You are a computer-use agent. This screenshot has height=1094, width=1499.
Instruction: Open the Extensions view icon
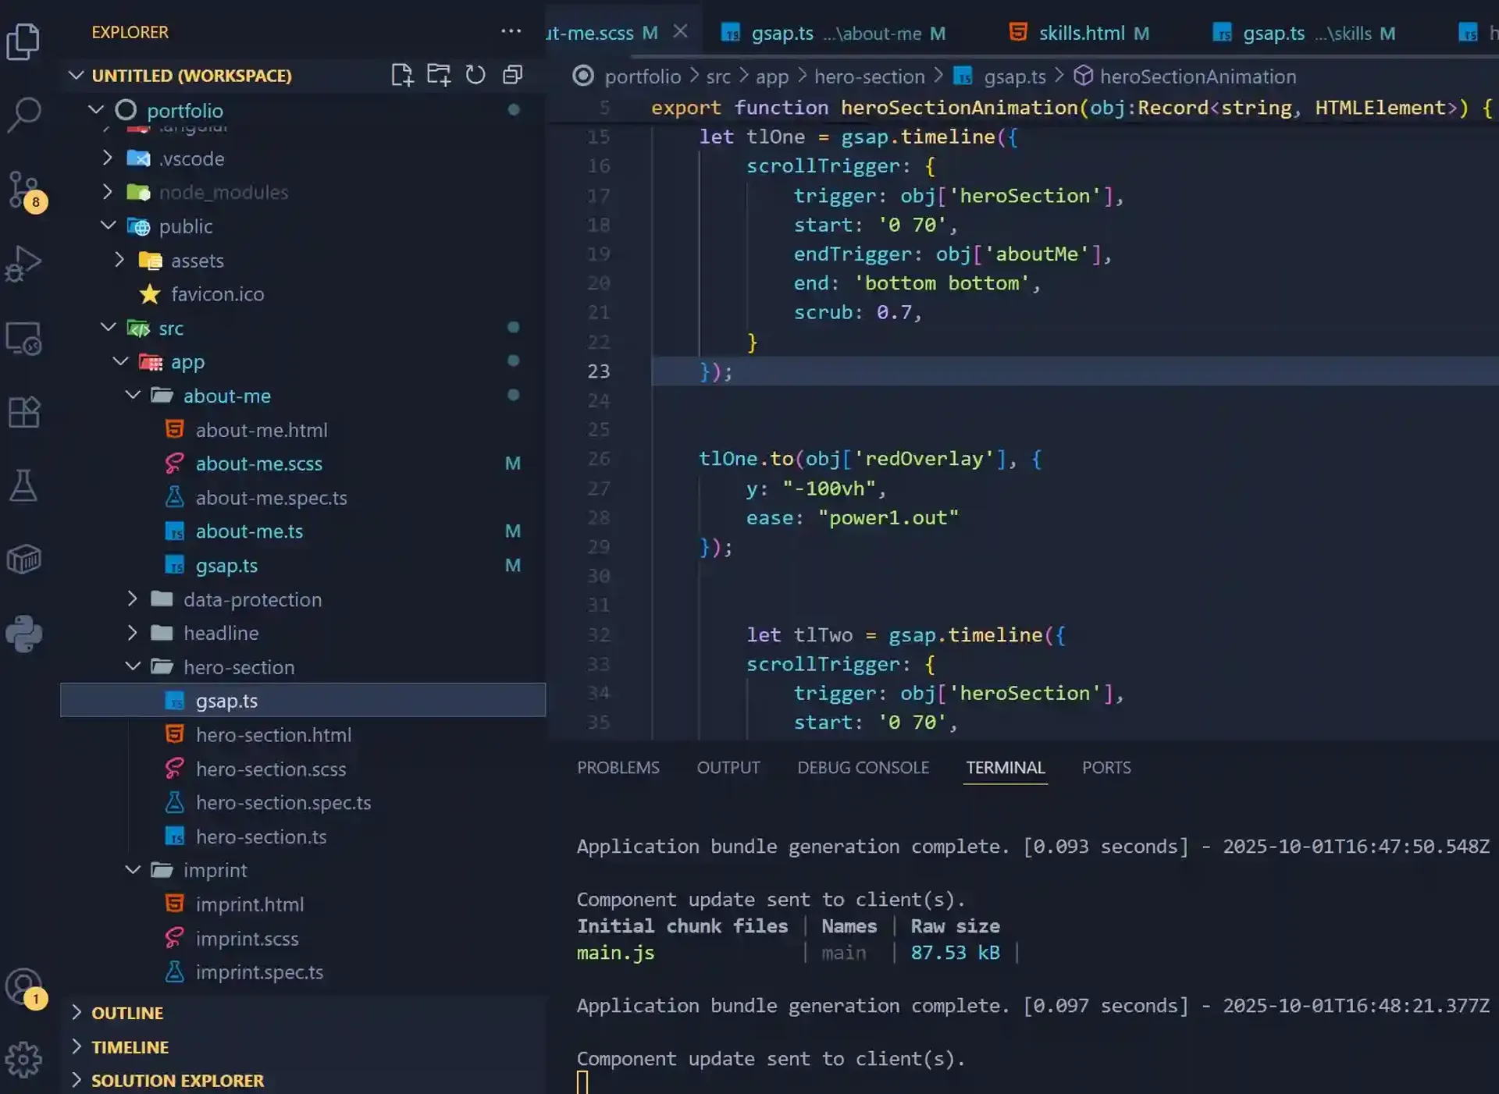(x=23, y=411)
